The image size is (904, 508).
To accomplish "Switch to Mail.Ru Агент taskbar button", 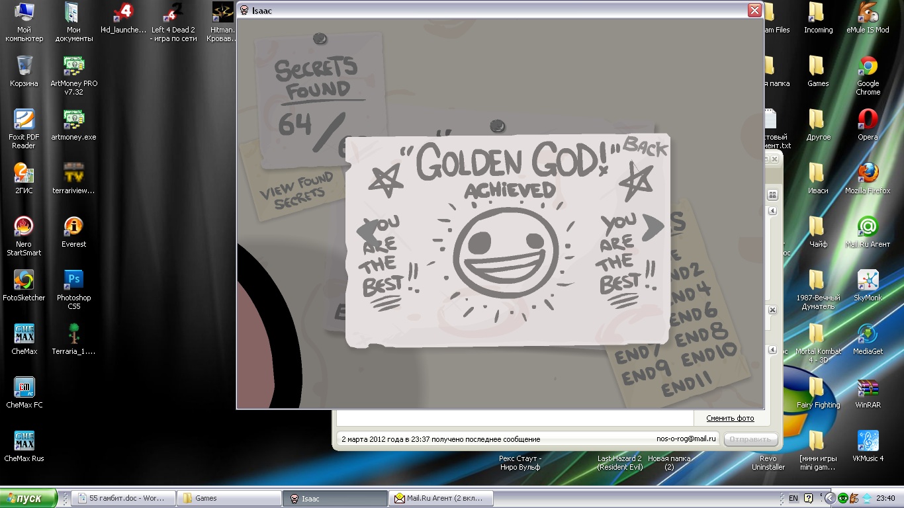I will pos(441,499).
